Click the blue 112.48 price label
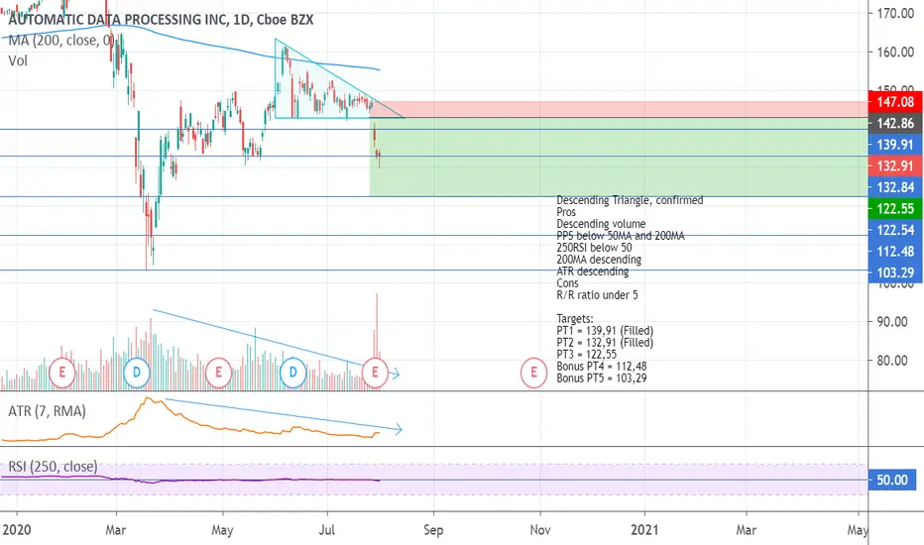This screenshot has height=545, width=924. 895,252
